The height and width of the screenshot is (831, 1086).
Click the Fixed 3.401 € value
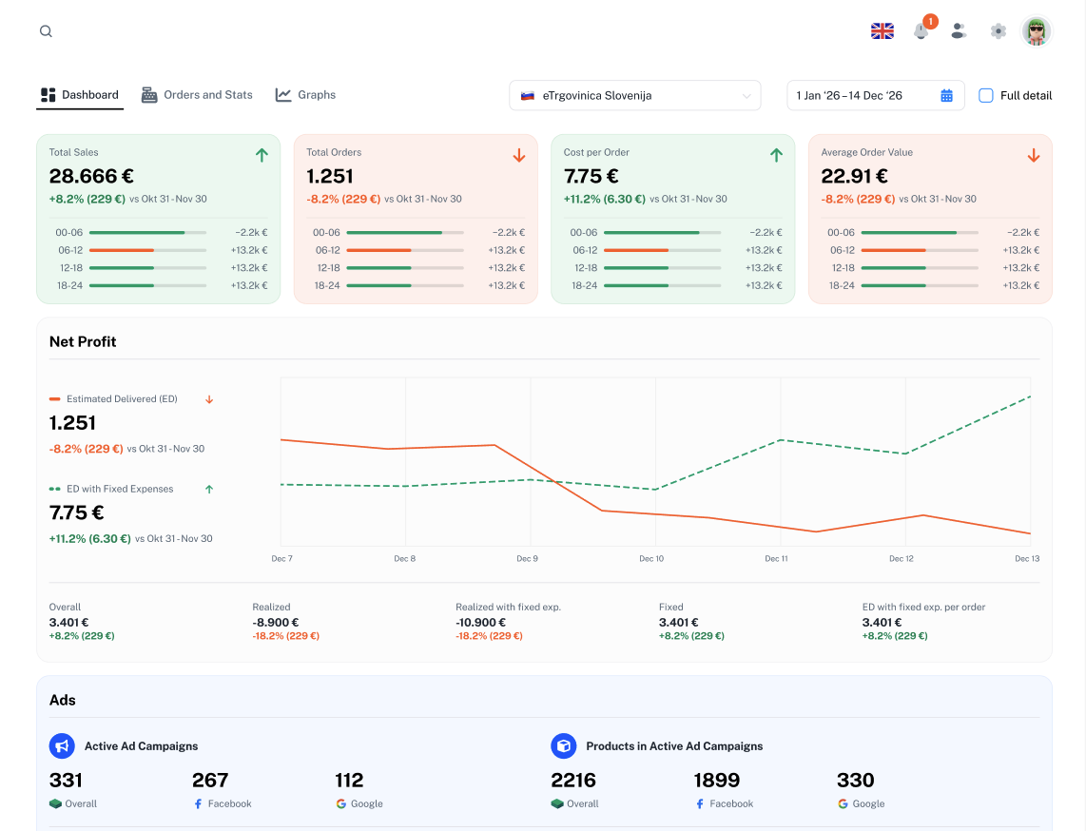pos(678,623)
